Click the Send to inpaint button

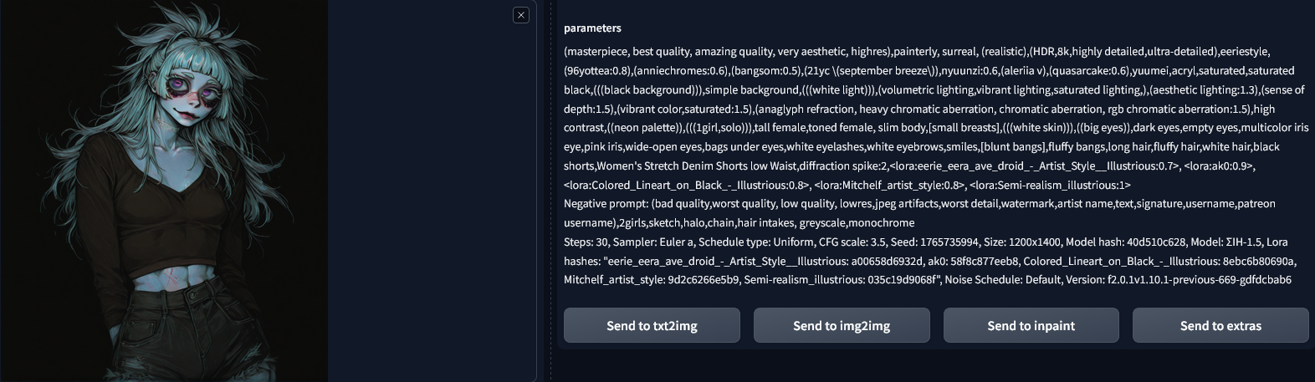[1031, 326]
